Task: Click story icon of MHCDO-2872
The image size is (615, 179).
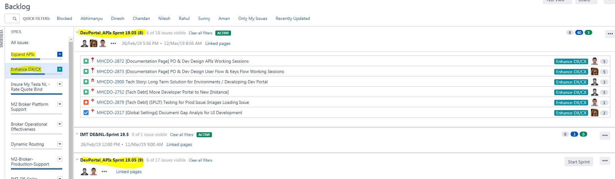Action: point(86,61)
